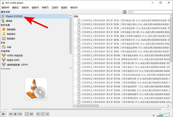Click the 标题 column header
This screenshot has height=117, width=173.
(76, 16)
